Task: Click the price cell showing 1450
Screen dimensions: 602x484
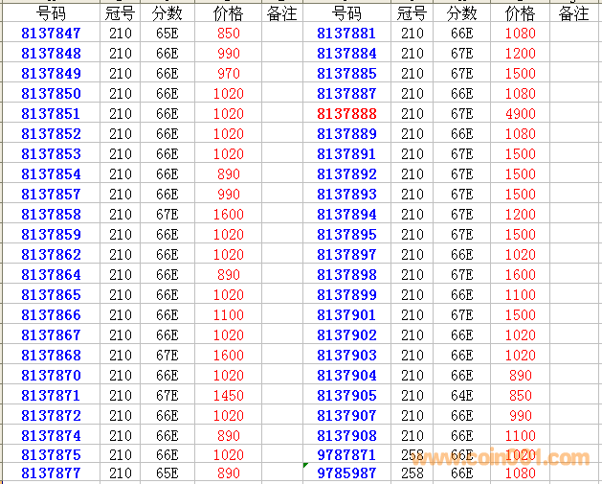Action: coord(229,395)
